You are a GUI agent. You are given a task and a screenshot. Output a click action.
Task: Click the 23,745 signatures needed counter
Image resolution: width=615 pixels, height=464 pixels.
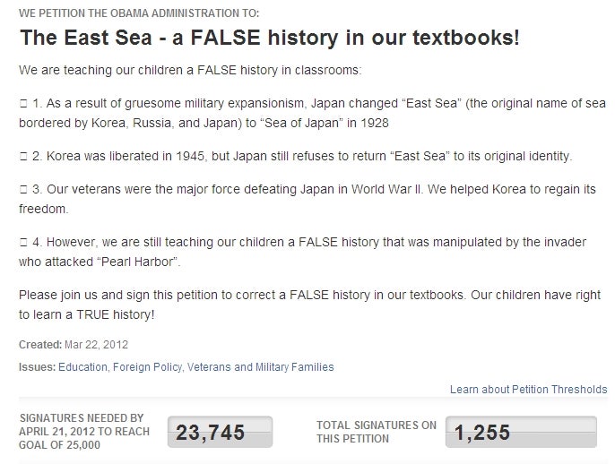coord(220,433)
